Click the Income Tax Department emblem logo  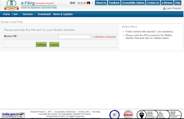coord(11,5)
